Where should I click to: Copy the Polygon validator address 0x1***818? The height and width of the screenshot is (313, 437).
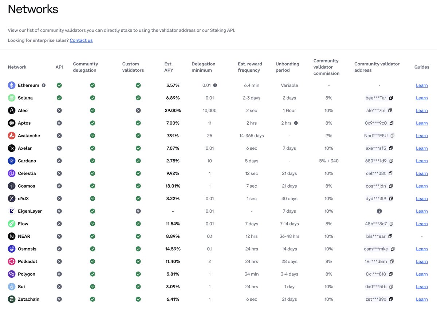[391, 274]
